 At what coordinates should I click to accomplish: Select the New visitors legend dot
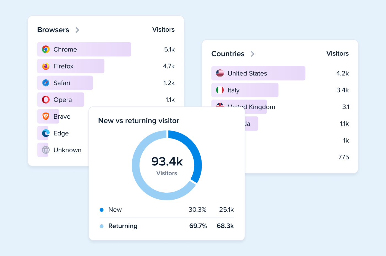coord(101,210)
